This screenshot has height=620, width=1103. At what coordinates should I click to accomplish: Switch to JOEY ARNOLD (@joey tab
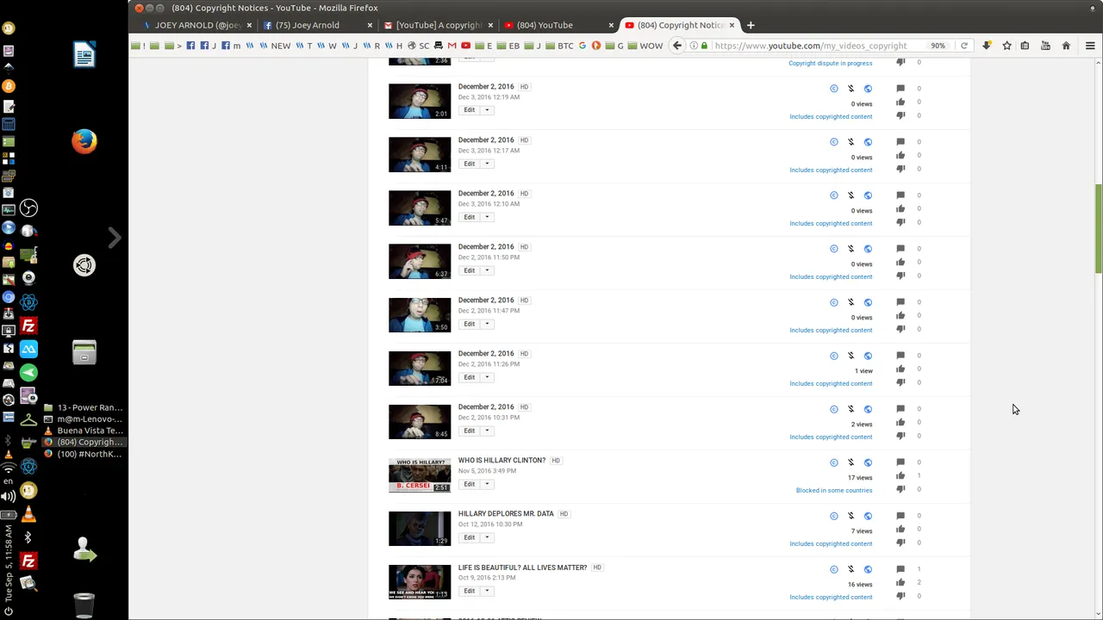click(197, 25)
